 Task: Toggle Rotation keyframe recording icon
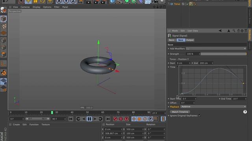[x=145, y=119]
